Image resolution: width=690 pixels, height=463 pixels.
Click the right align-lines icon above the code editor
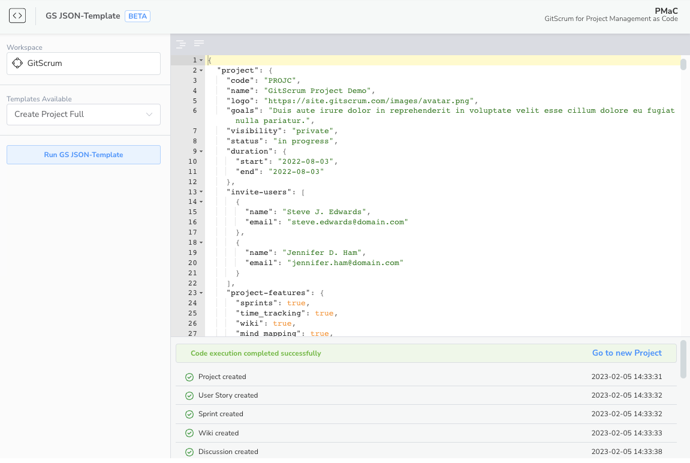(198, 44)
